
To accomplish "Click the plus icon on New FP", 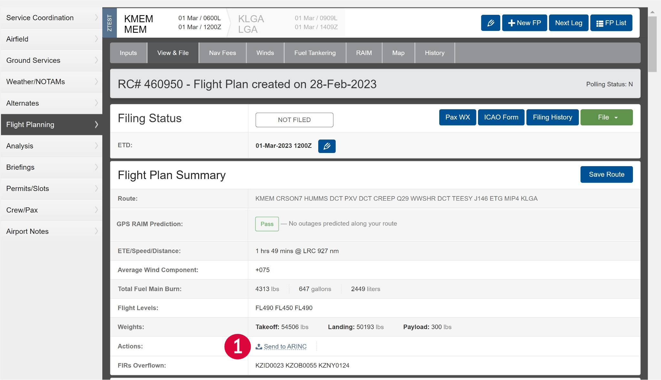I will (x=511, y=23).
